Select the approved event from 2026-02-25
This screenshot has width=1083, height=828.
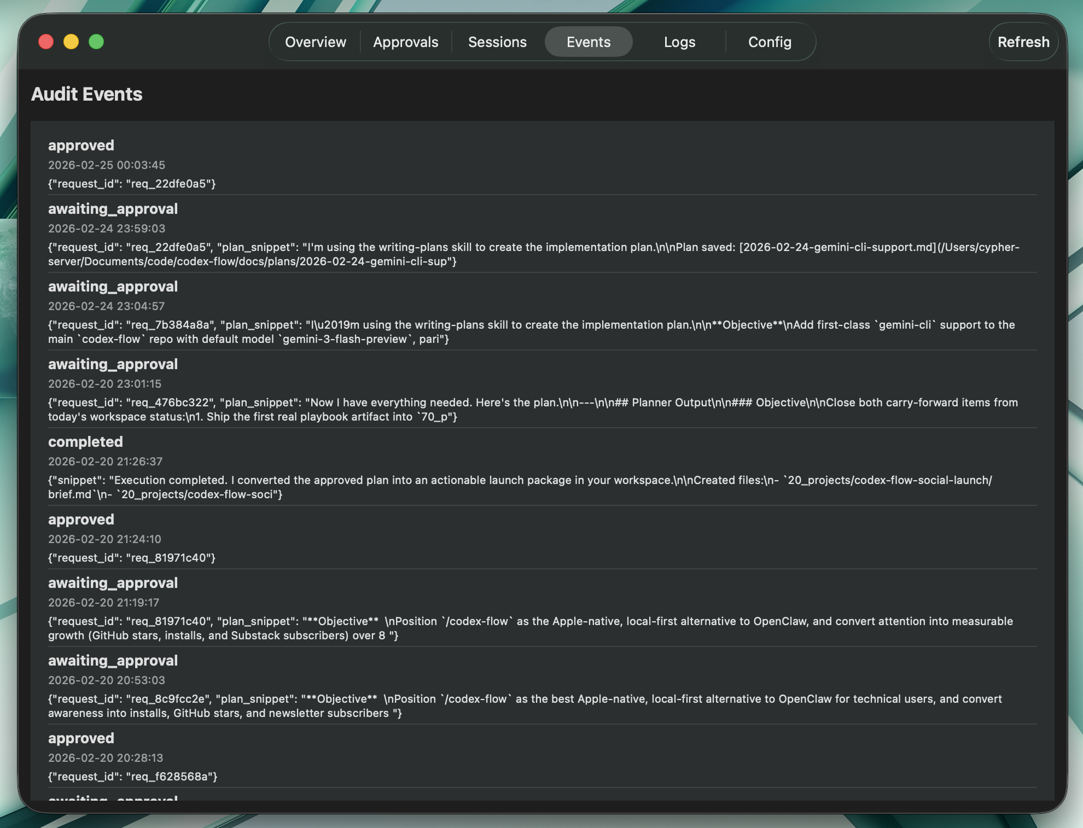81,145
